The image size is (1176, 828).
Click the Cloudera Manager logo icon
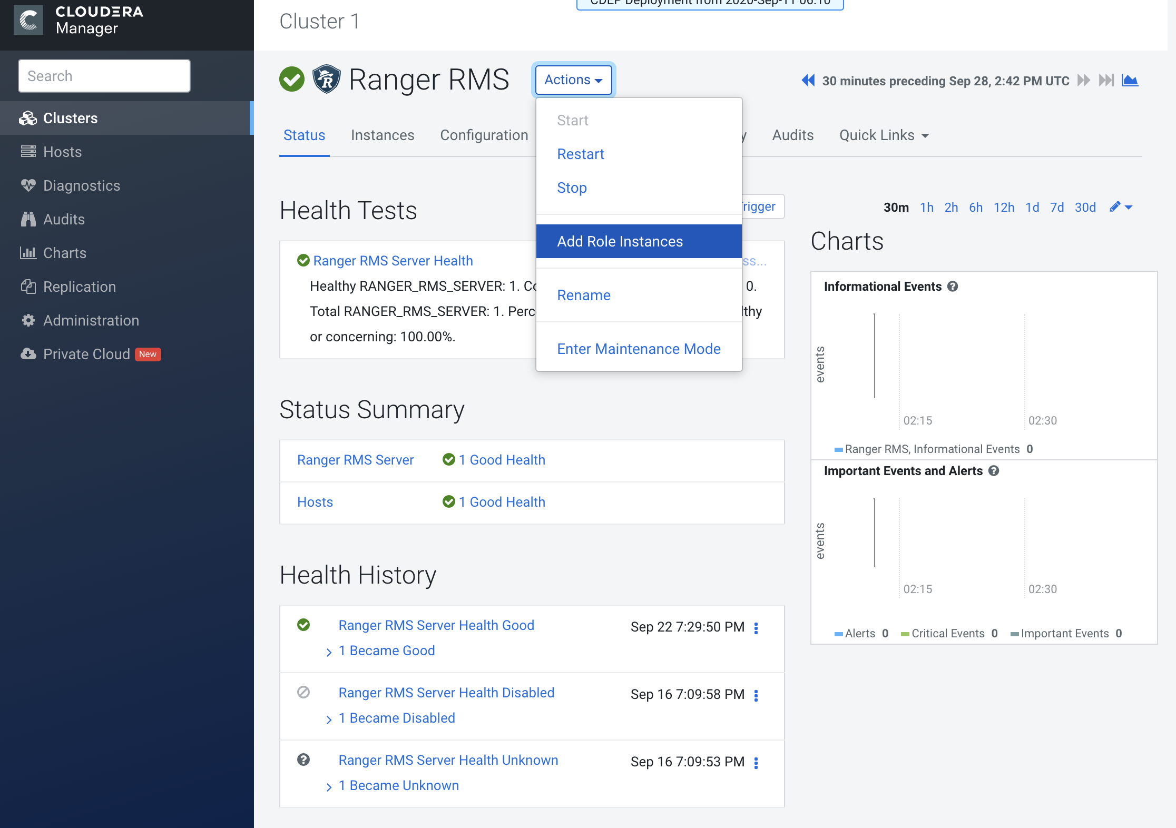point(28,20)
